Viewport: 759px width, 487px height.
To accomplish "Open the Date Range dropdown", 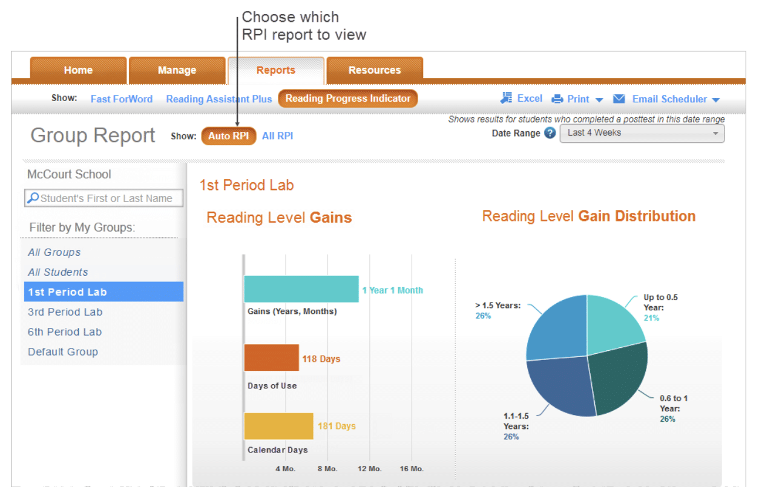I will point(642,133).
